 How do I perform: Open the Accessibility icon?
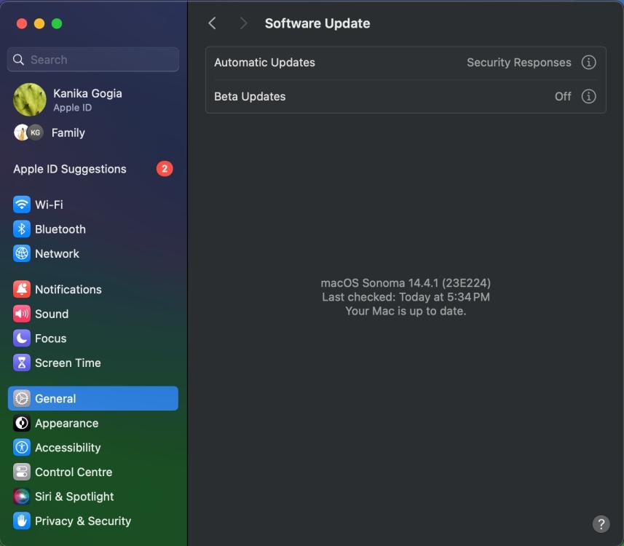coord(22,447)
